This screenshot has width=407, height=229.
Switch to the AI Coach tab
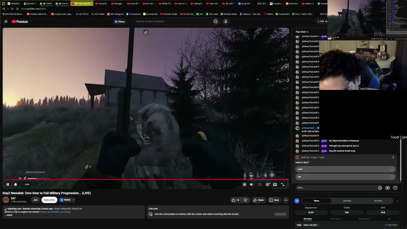(x=378, y=201)
